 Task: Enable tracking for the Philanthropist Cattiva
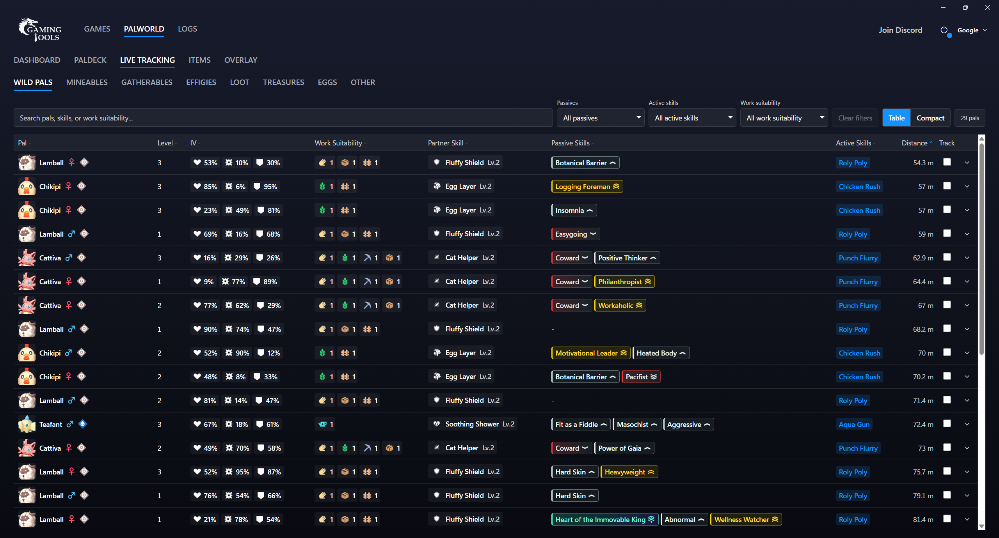(x=947, y=281)
